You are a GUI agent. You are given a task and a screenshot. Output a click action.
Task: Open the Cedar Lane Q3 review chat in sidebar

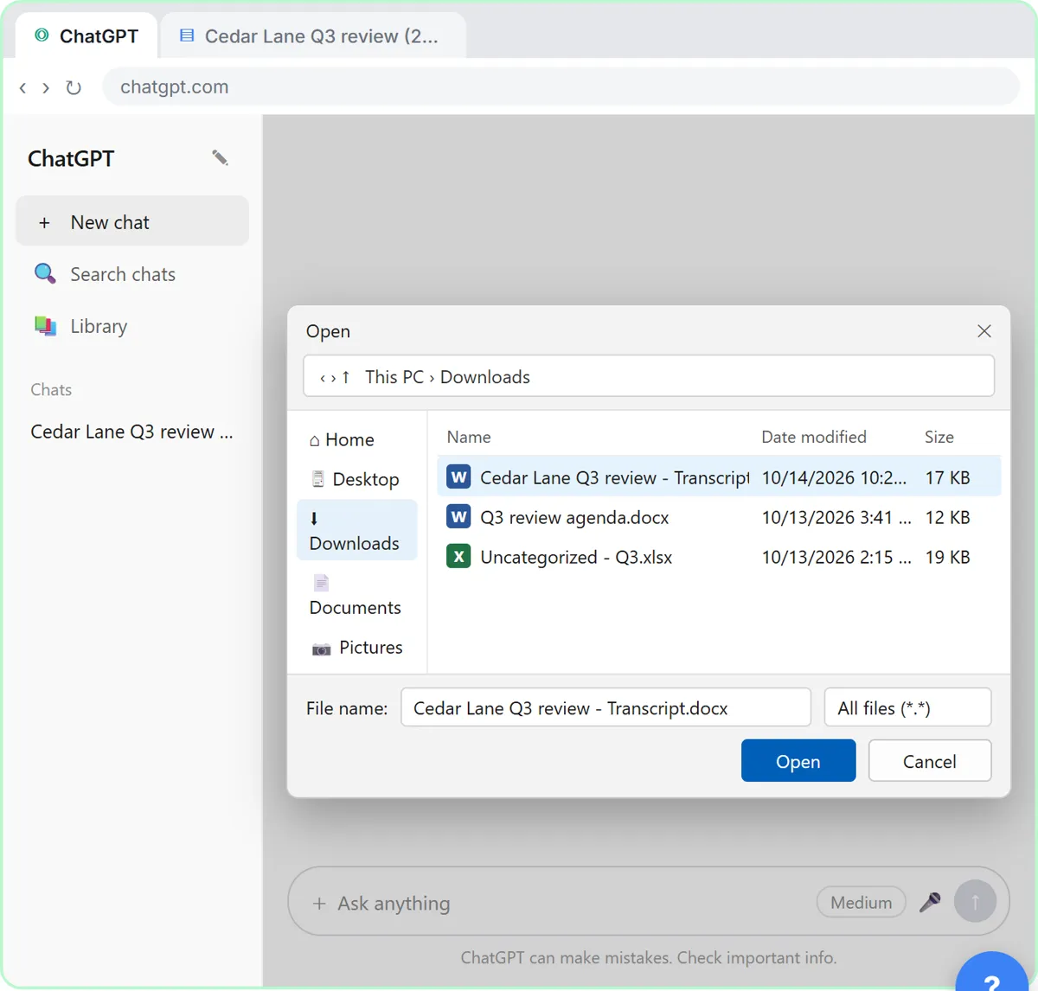(x=132, y=432)
